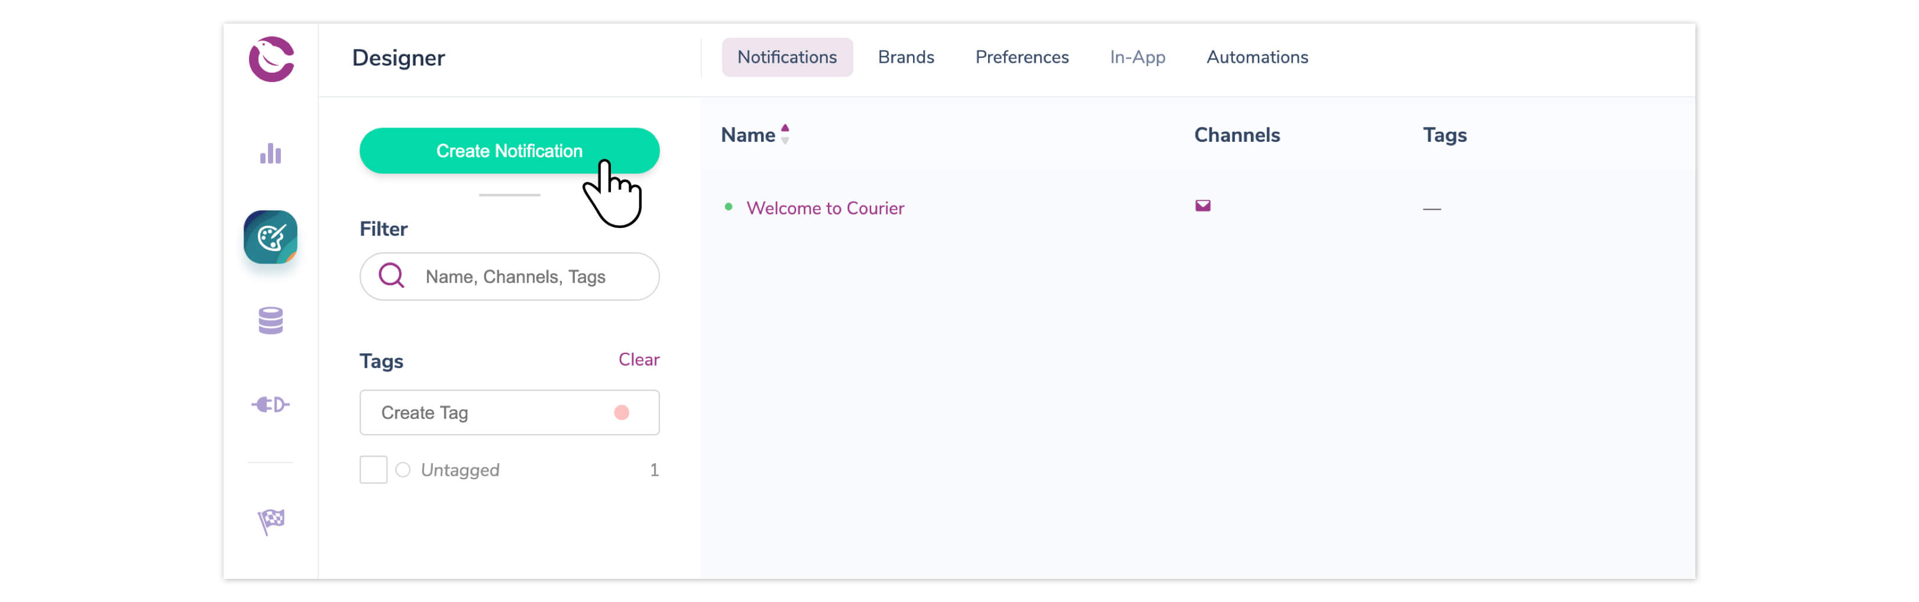Image resolution: width=1919 pixels, height=602 pixels.
Task: Clear the Tags filter using Clear link
Action: pos(639,359)
